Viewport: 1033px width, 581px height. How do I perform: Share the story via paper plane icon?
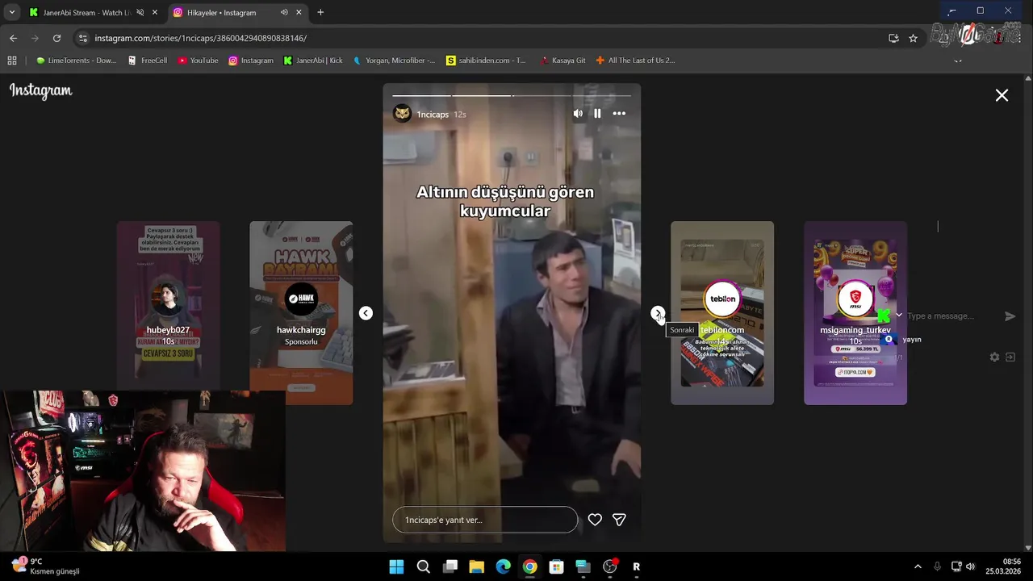tap(619, 520)
